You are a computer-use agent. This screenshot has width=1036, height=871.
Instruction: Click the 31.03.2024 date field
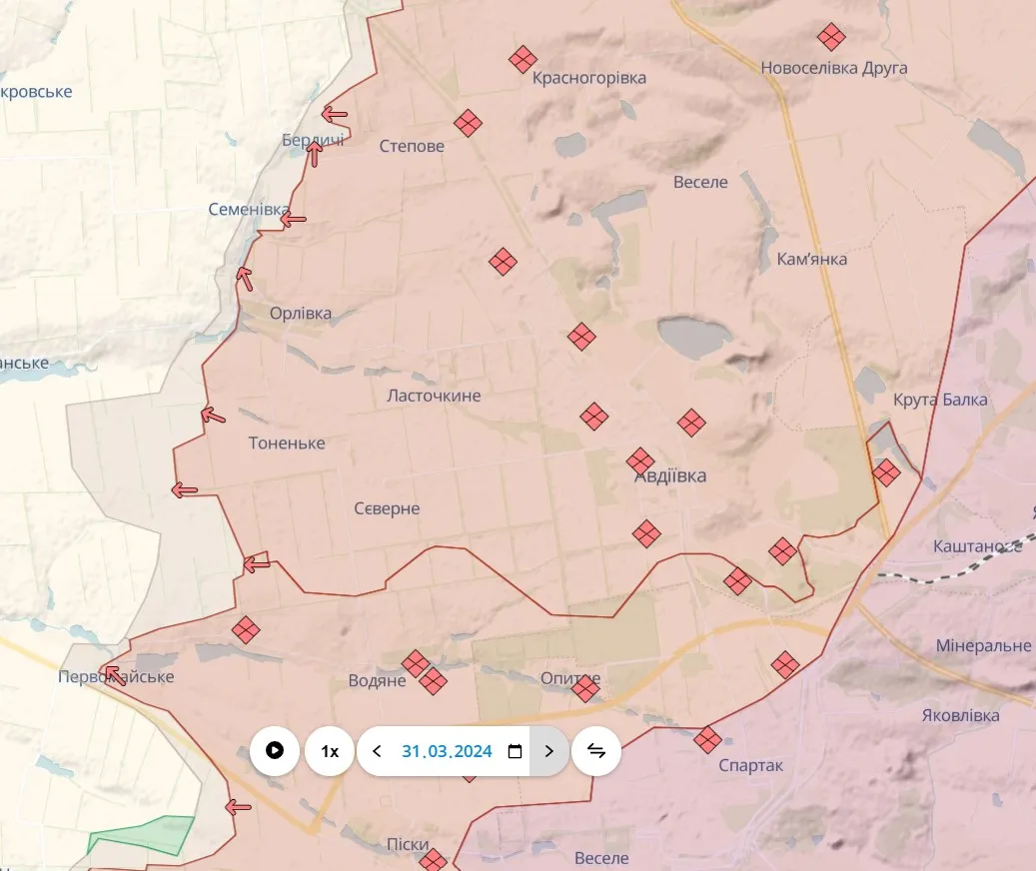[x=447, y=751]
